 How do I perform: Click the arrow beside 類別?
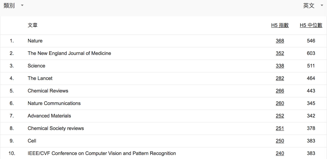tap(22, 6)
